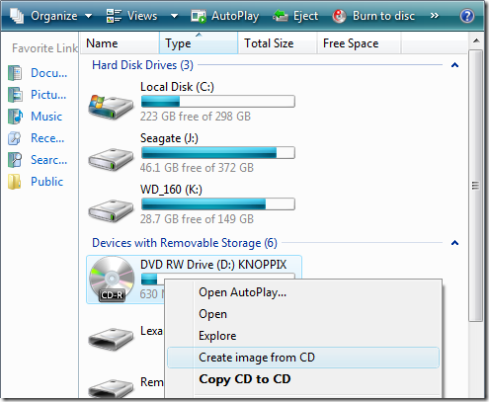The width and height of the screenshot is (489, 402).
Task: Collapse the Hard Disk Drives group
Action: coord(454,65)
